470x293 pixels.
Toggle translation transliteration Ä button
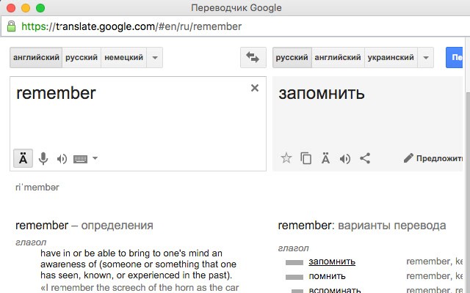pyautogui.click(x=325, y=157)
